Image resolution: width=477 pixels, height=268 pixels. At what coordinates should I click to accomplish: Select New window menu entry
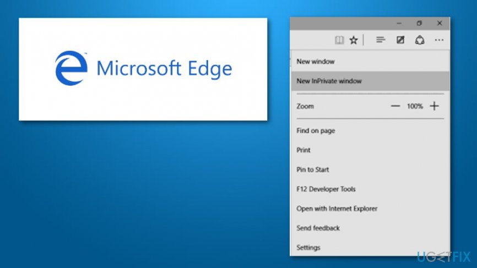tap(370, 62)
